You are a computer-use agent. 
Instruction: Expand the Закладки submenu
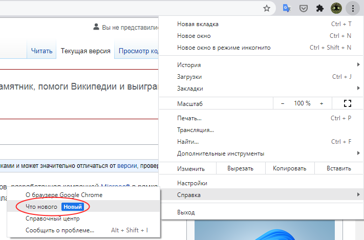pyautogui.click(x=261, y=89)
